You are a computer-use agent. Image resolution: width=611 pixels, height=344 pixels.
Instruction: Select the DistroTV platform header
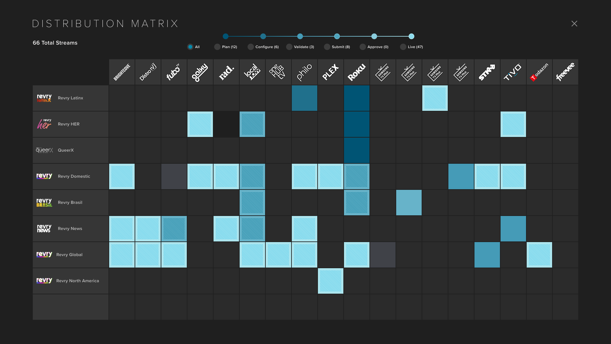click(148, 72)
